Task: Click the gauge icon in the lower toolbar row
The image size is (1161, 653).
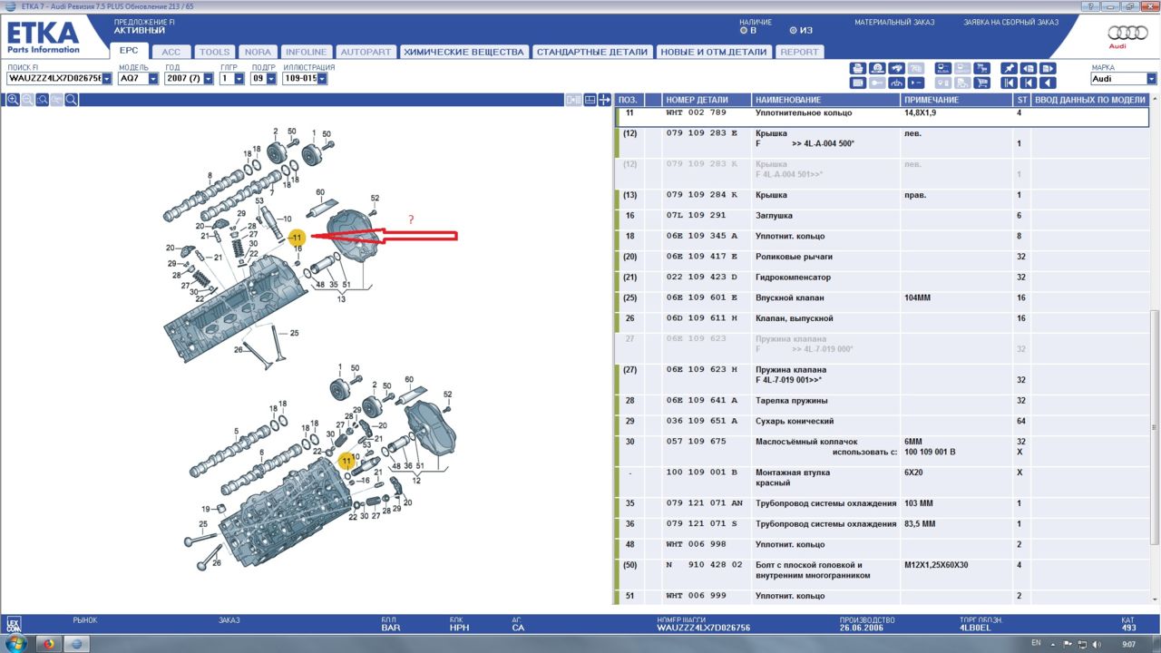Action: (x=897, y=83)
